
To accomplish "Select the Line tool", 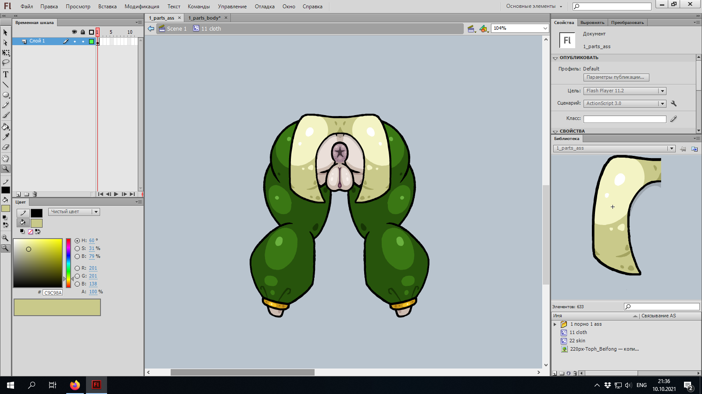I will coord(6,84).
